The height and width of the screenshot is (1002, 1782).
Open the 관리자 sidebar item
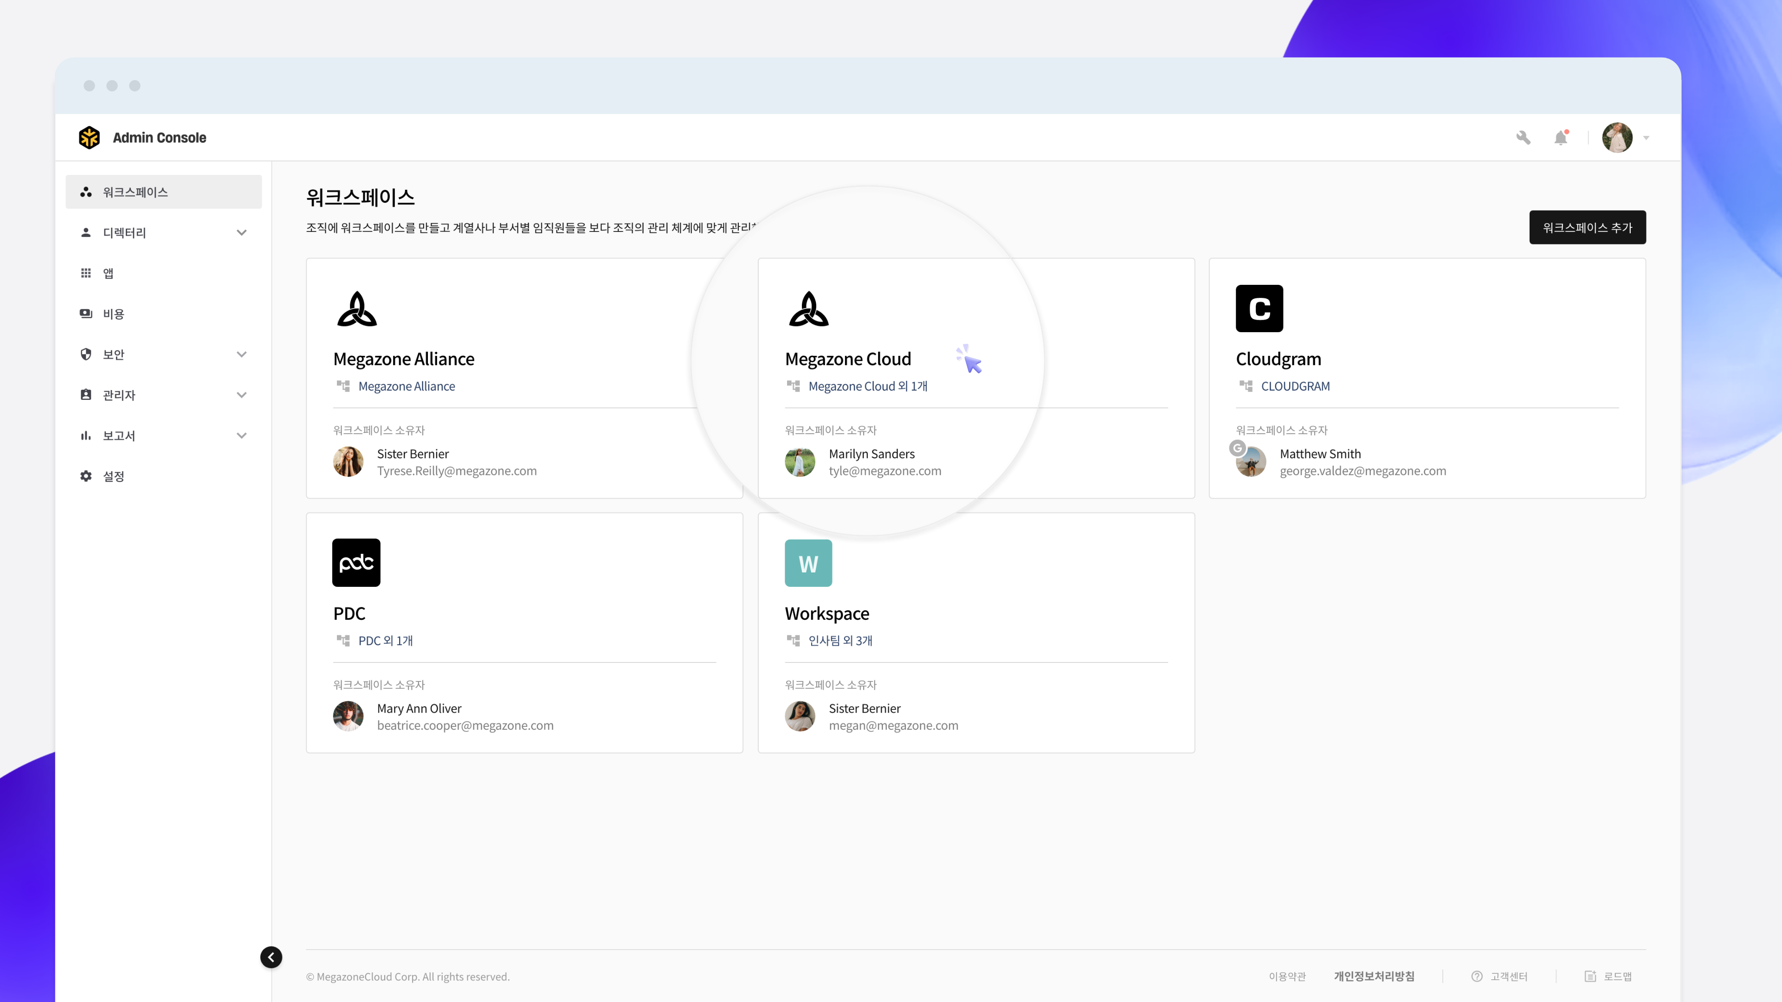164,395
